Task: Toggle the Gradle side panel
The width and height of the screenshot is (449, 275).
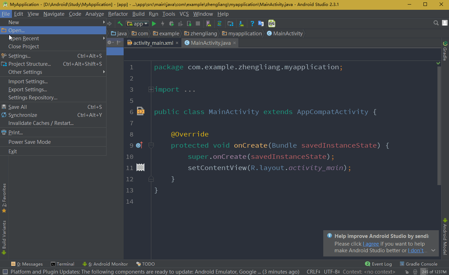Action: [445, 51]
